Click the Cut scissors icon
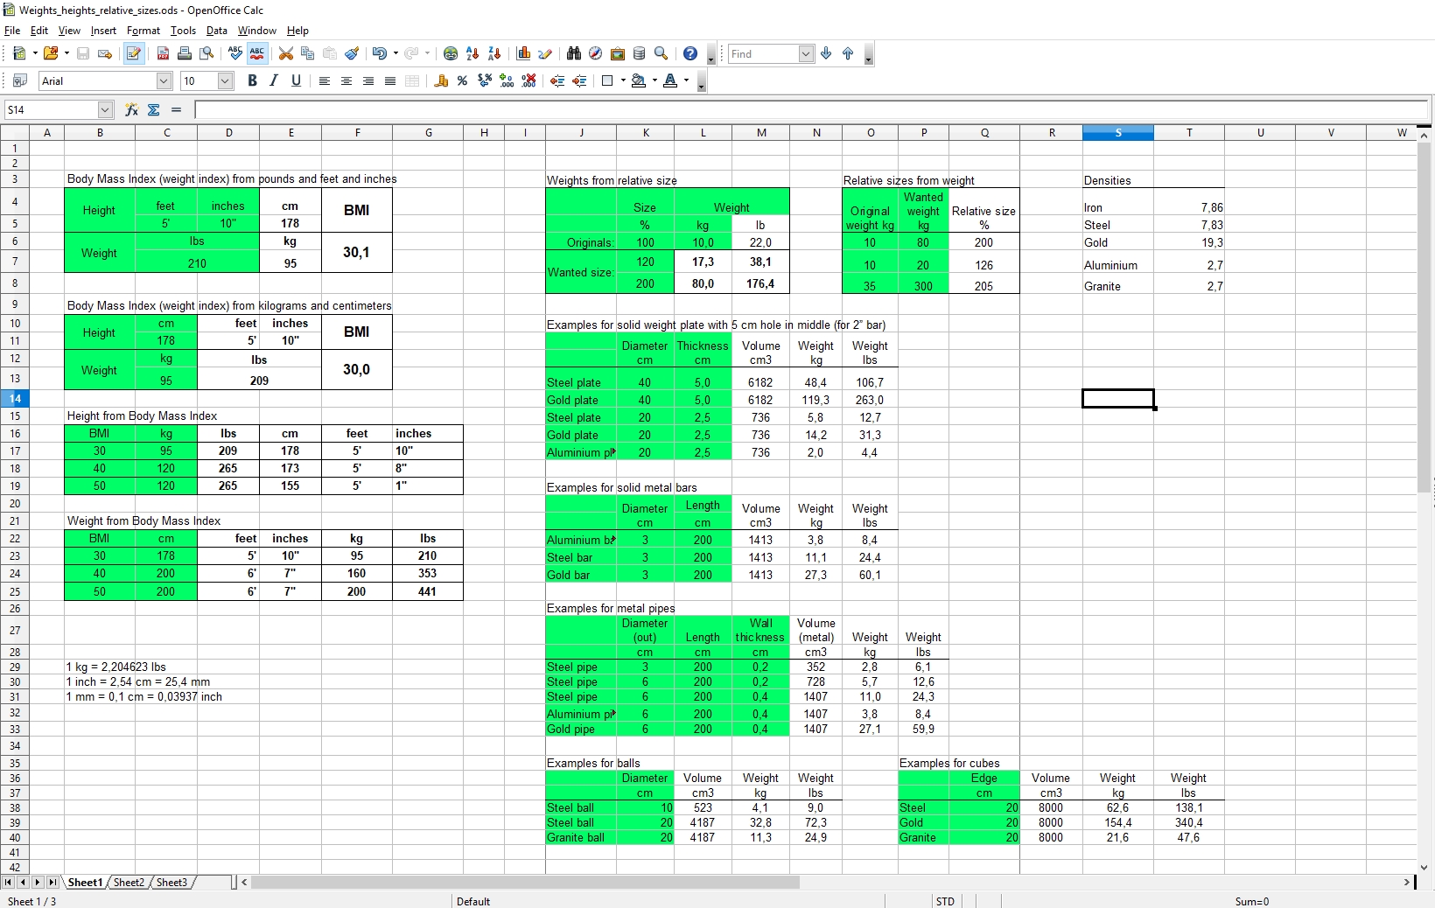Image resolution: width=1435 pixels, height=908 pixels. tap(286, 53)
